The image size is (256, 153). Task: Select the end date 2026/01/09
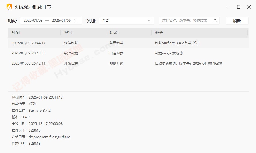61,21
